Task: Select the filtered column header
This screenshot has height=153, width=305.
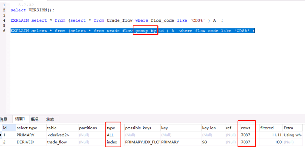Action: tap(271, 128)
